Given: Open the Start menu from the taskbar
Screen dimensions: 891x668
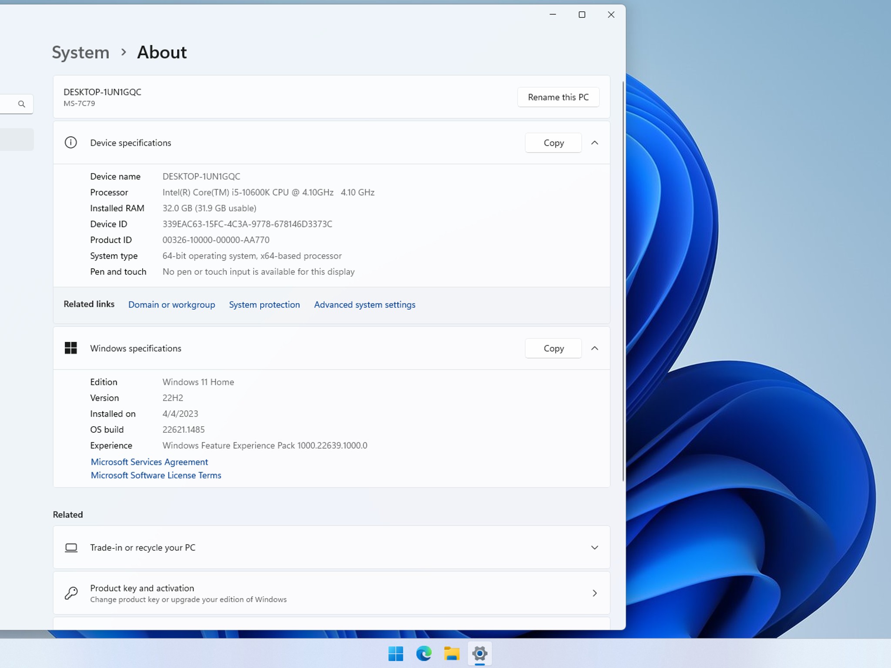Looking at the screenshot, I should [395, 653].
